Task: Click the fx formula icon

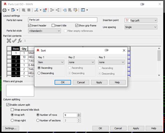Action: (x=20, y=41)
